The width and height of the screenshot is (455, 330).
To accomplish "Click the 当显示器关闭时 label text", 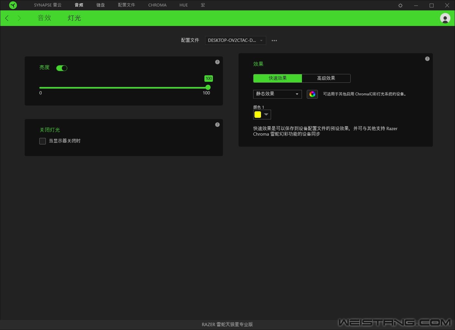I will pos(65,141).
